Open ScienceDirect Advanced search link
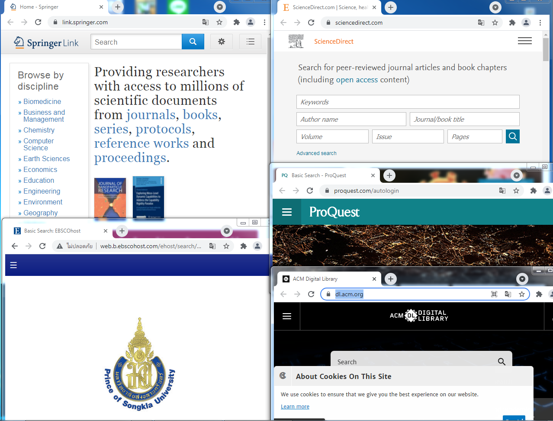 pyautogui.click(x=316, y=153)
